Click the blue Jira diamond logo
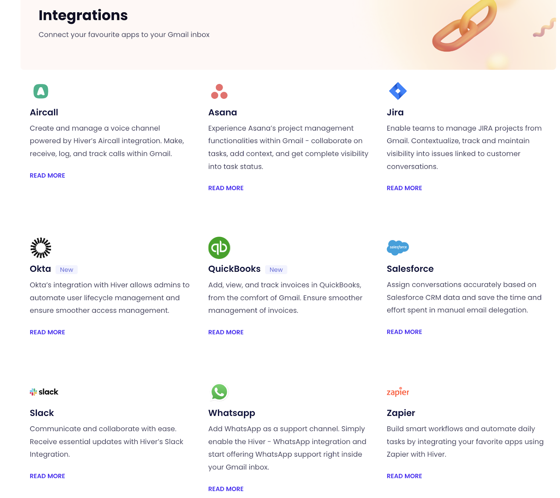The image size is (560, 498). pyautogui.click(x=398, y=91)
